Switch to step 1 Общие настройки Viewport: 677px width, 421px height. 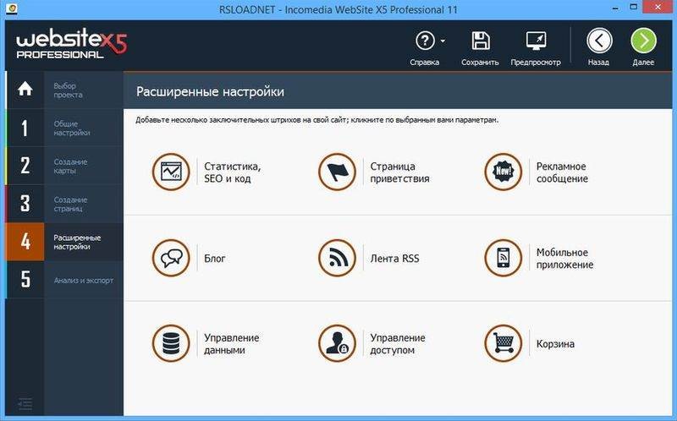click(64, 128)
